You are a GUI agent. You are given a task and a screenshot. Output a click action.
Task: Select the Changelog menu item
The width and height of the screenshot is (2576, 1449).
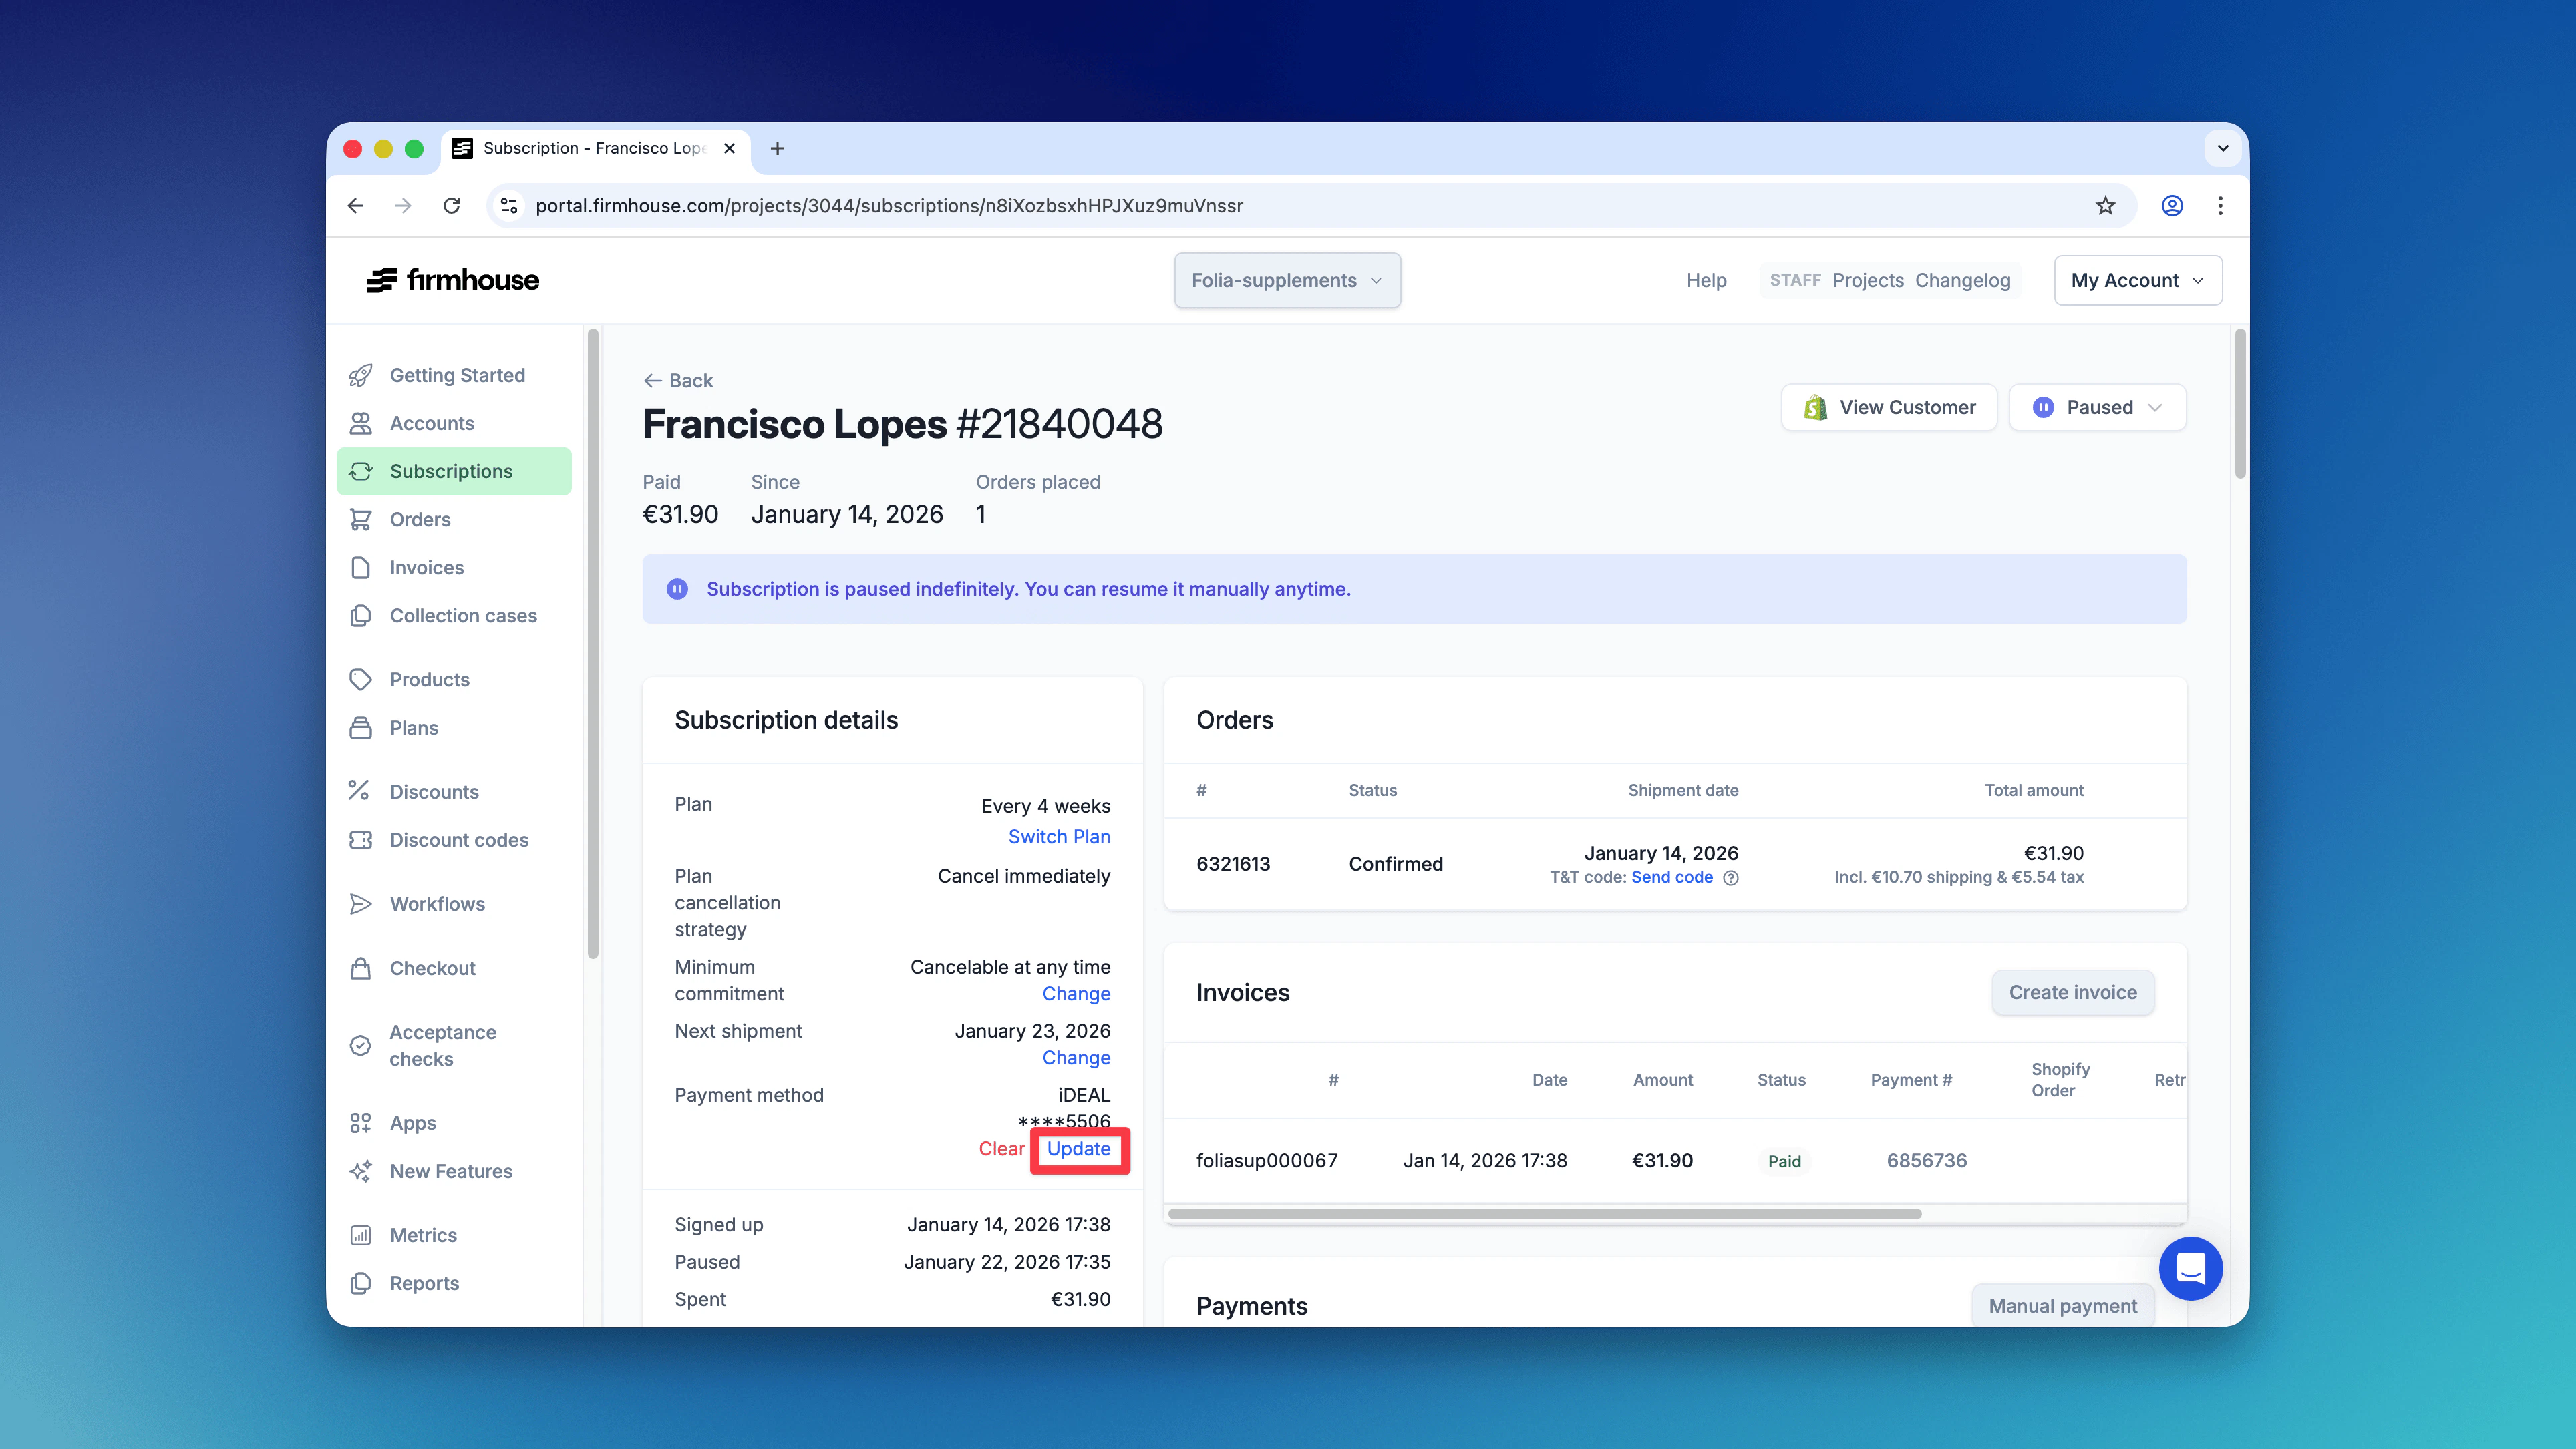point(1963,280)
